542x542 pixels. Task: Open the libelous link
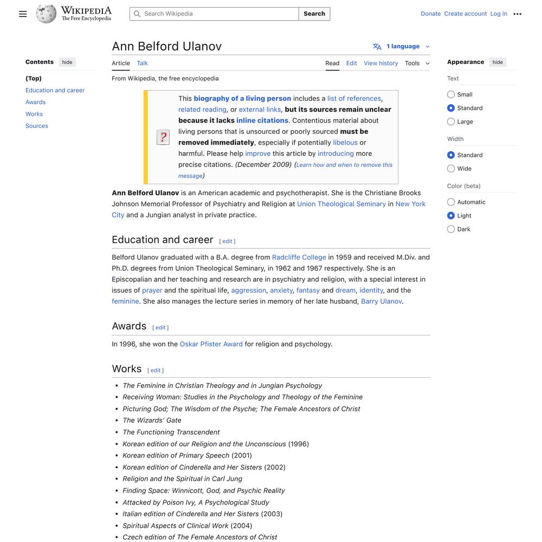click(x=345, y=143)
